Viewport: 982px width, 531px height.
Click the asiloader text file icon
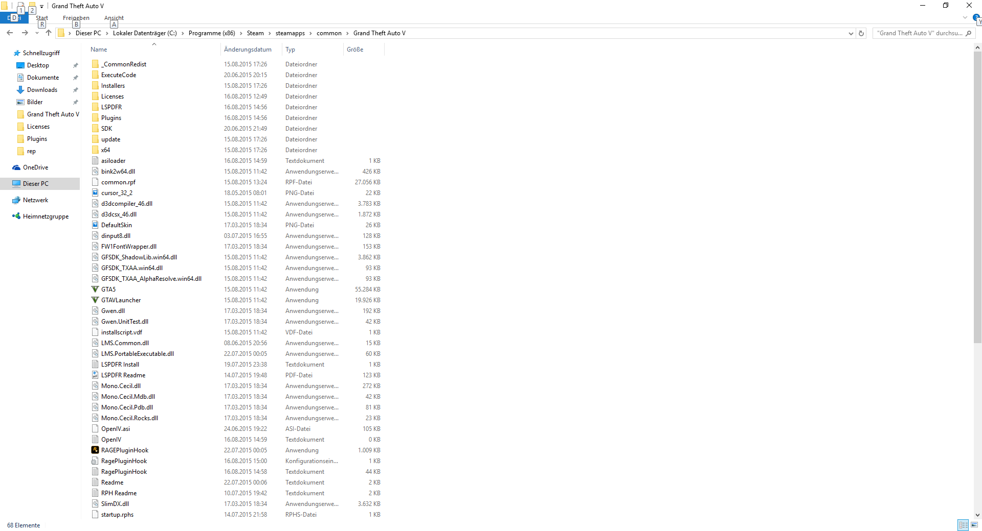[x=95, y=161]
